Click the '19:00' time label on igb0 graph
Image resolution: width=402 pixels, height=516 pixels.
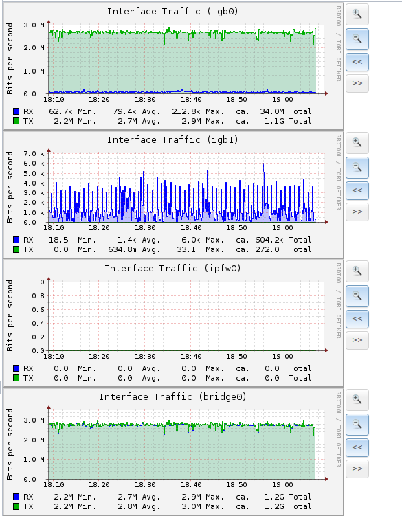coord(282,99)
